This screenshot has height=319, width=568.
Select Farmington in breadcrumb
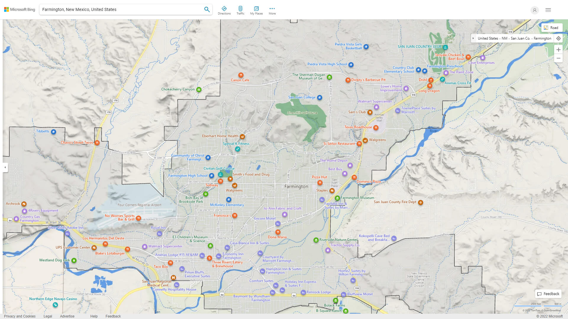543,38
